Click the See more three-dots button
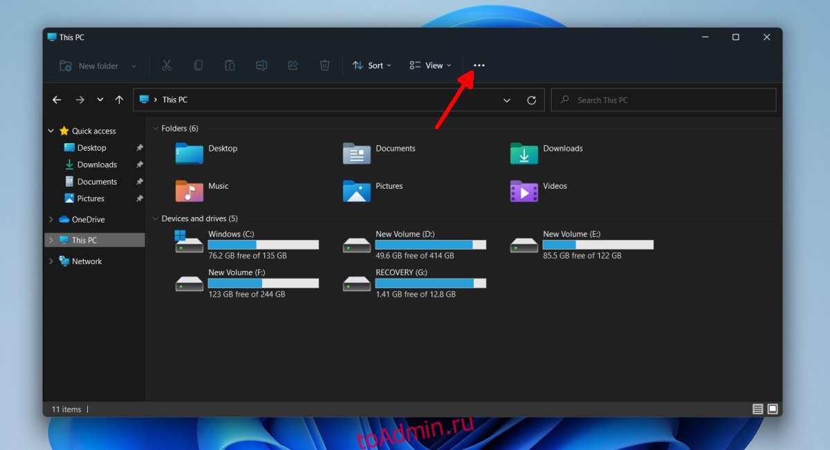The width and height of the screenshot is (830, 450). tap(479, 66)
